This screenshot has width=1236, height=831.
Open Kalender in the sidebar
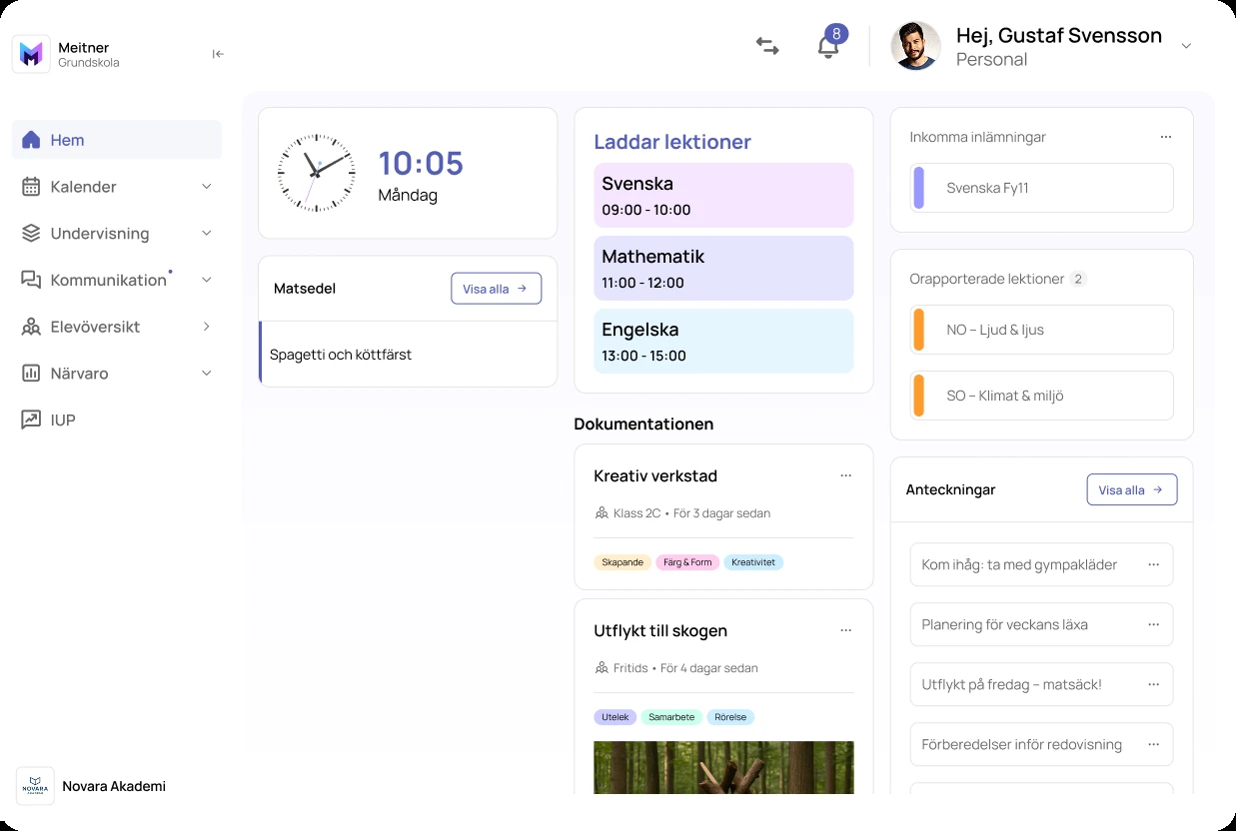coord(117,187)
